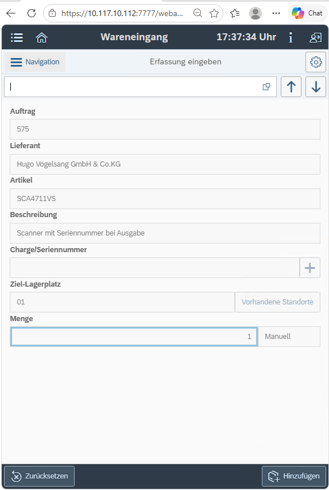Open browser zoom out magnifier icon

[x=198, y=13]
